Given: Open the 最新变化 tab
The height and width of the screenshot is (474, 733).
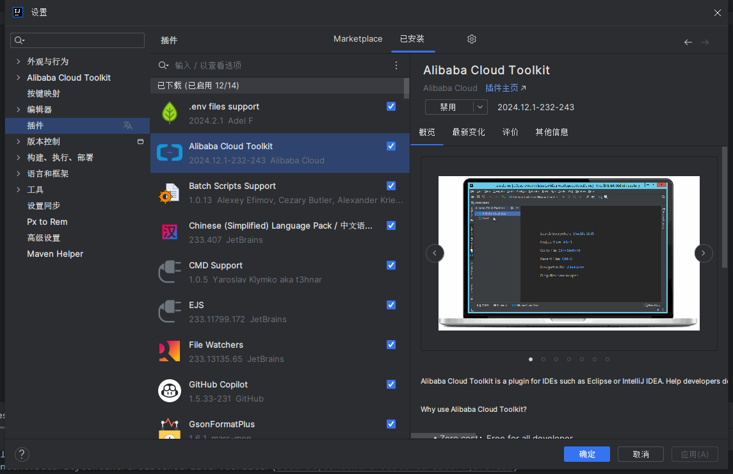Looking at the screenshot, I should (468, 132).
